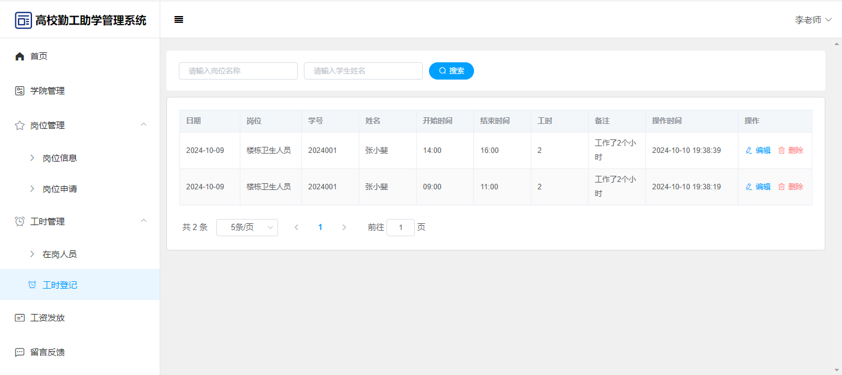The image size is (842, 375).
Task: Click the 搜索 search button
Action: (x=451, y=71)
